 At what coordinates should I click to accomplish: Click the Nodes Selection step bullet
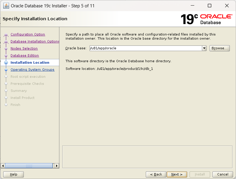(6, 48)
